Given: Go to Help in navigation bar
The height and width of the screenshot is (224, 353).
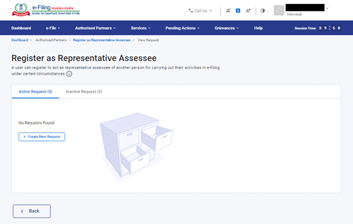Looking at the screenshot, I should tap(258, 27).
